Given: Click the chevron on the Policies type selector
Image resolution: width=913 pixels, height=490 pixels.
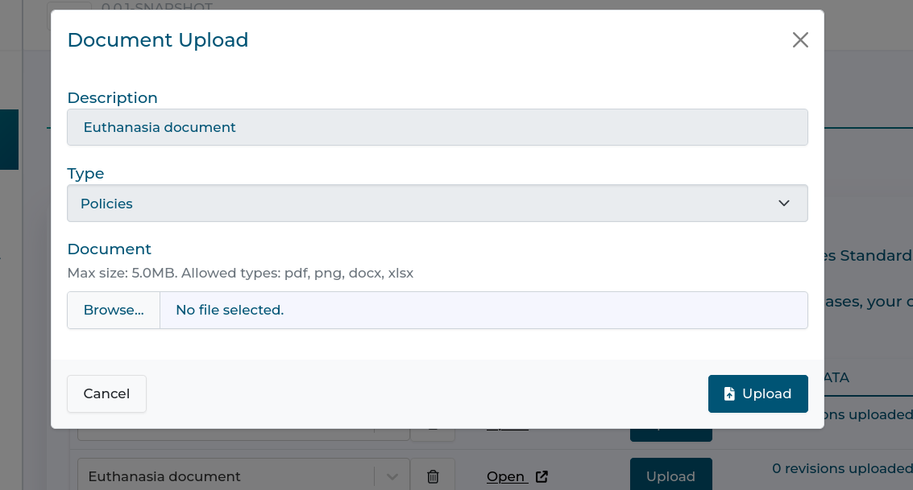Looking at the screenshot, I should click(x=782, y=204).
